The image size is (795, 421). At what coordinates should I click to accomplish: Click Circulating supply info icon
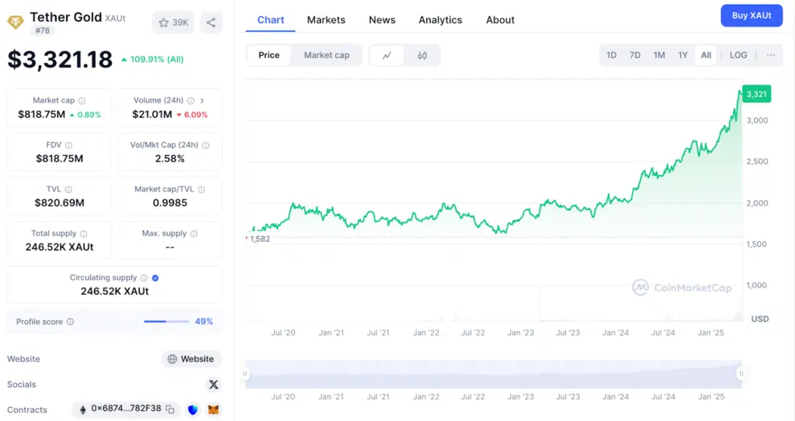point(144,278)
